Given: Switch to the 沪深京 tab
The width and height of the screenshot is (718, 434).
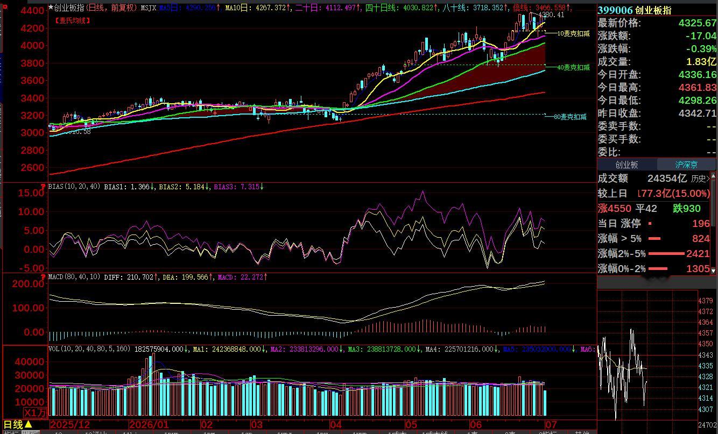Looking at the screenshot, I should [x=686, y=165].
